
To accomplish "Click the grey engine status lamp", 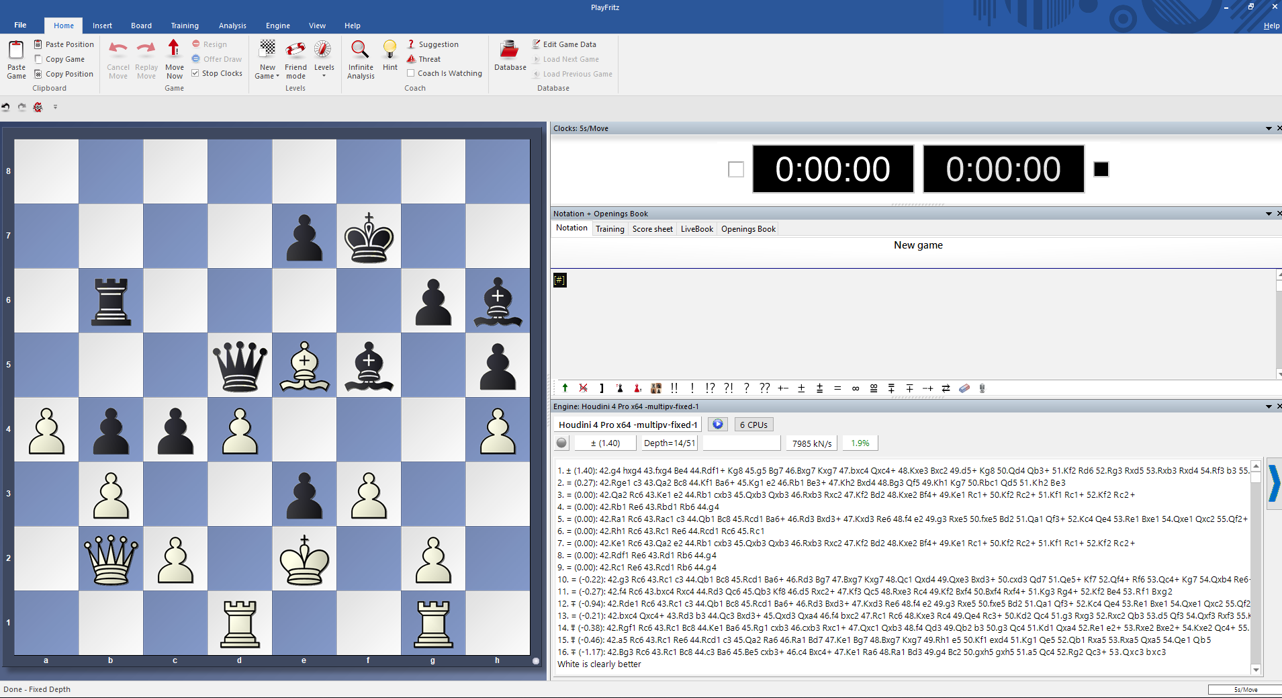I will point(562,443).
